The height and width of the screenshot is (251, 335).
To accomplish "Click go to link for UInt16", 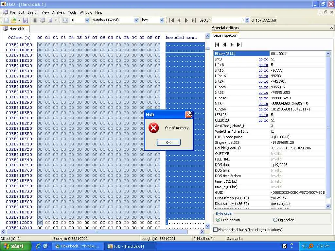I will tap(263, 76).
